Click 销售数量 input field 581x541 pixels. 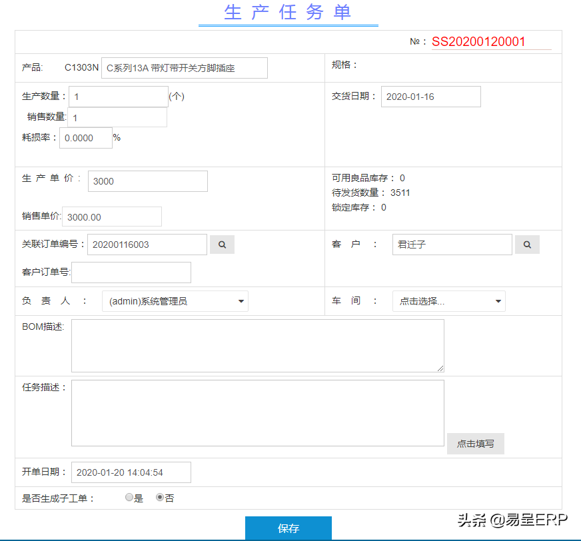pyautogui.click(x=117, y=118)
